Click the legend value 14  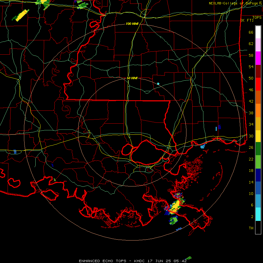[251, 182]
